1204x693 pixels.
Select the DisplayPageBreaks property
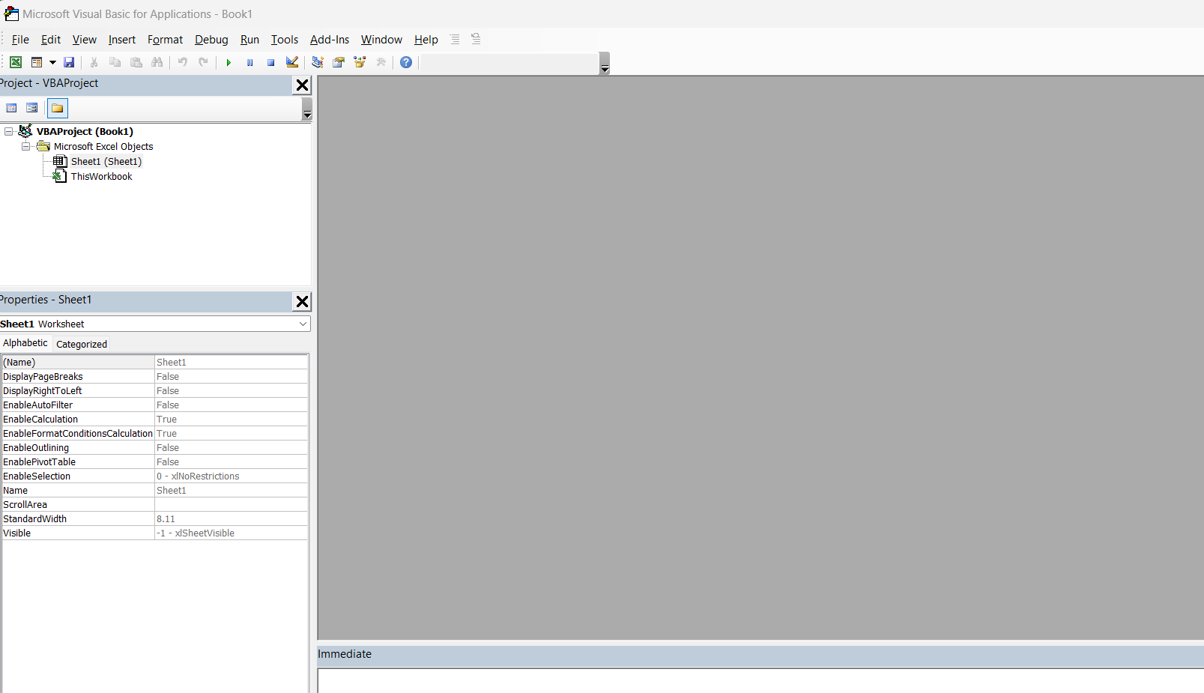pyautogui.click(x=78, y=377)
